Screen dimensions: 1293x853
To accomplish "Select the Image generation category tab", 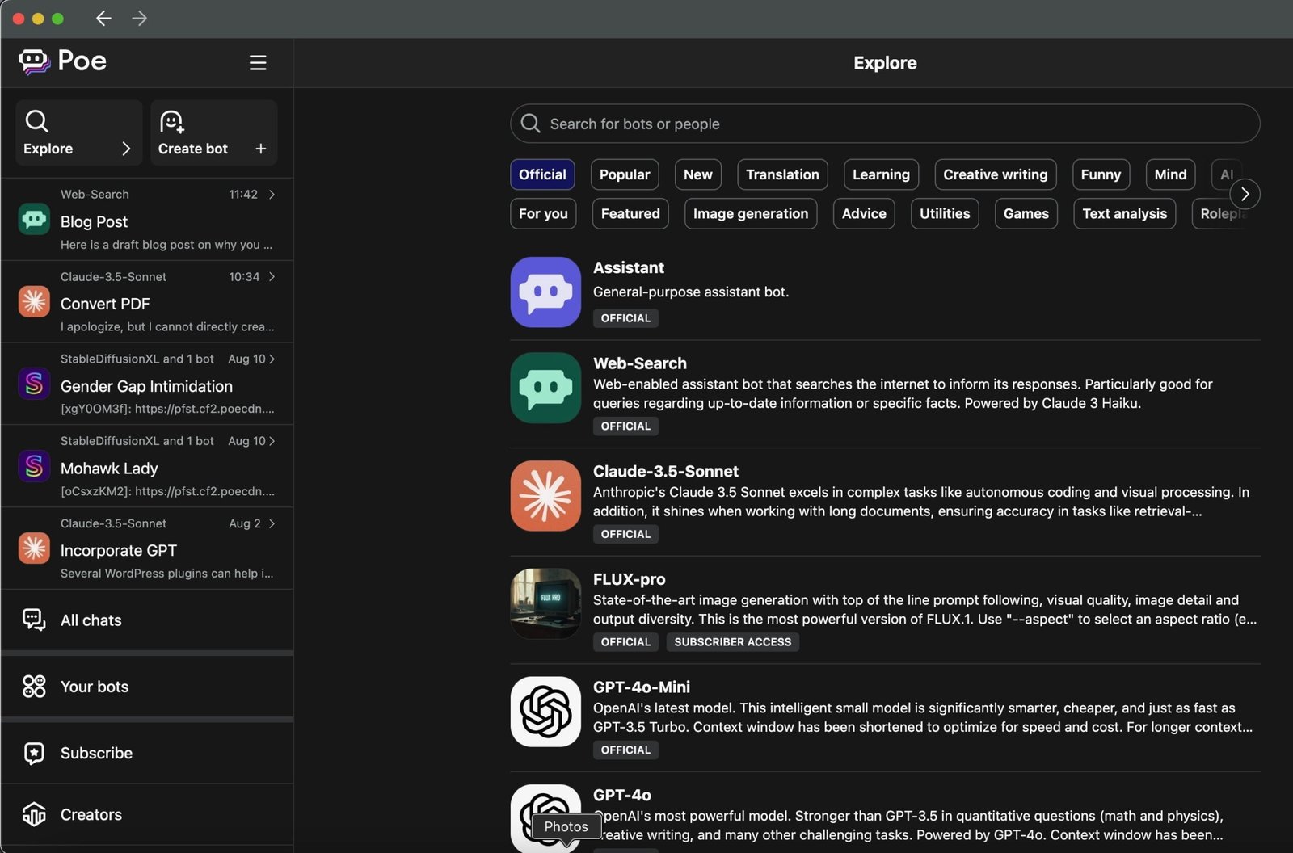I will pyautogui.click(x=751, y=214).
